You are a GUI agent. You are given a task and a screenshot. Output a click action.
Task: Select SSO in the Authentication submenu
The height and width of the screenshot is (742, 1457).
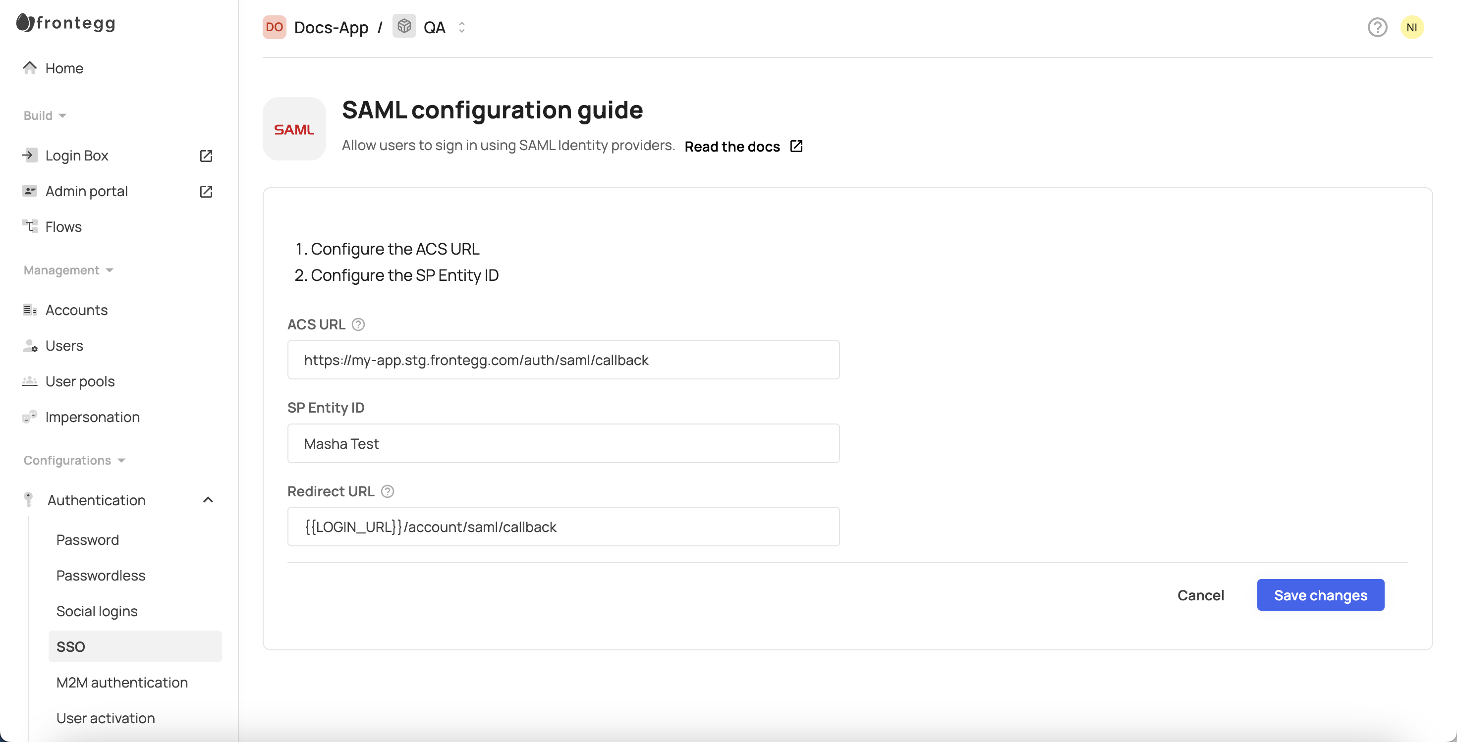71,646
